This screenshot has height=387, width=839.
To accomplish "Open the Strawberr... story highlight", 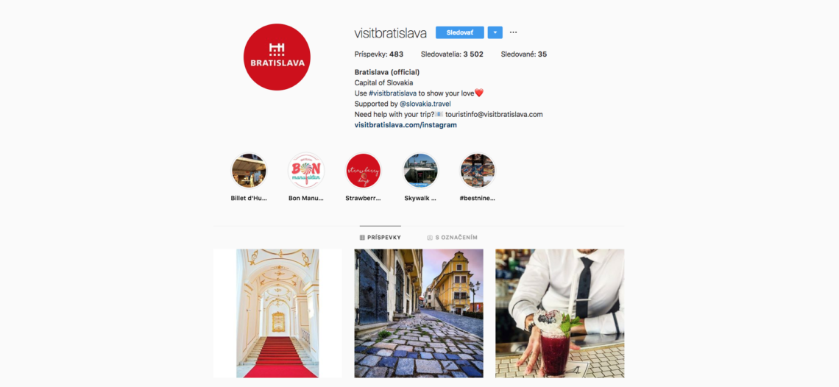I will click(x=364, y=171).
